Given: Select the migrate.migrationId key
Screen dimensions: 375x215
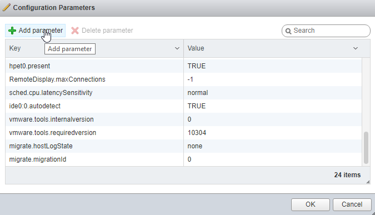Looking at the screenshot, I should tap(38, 159).
